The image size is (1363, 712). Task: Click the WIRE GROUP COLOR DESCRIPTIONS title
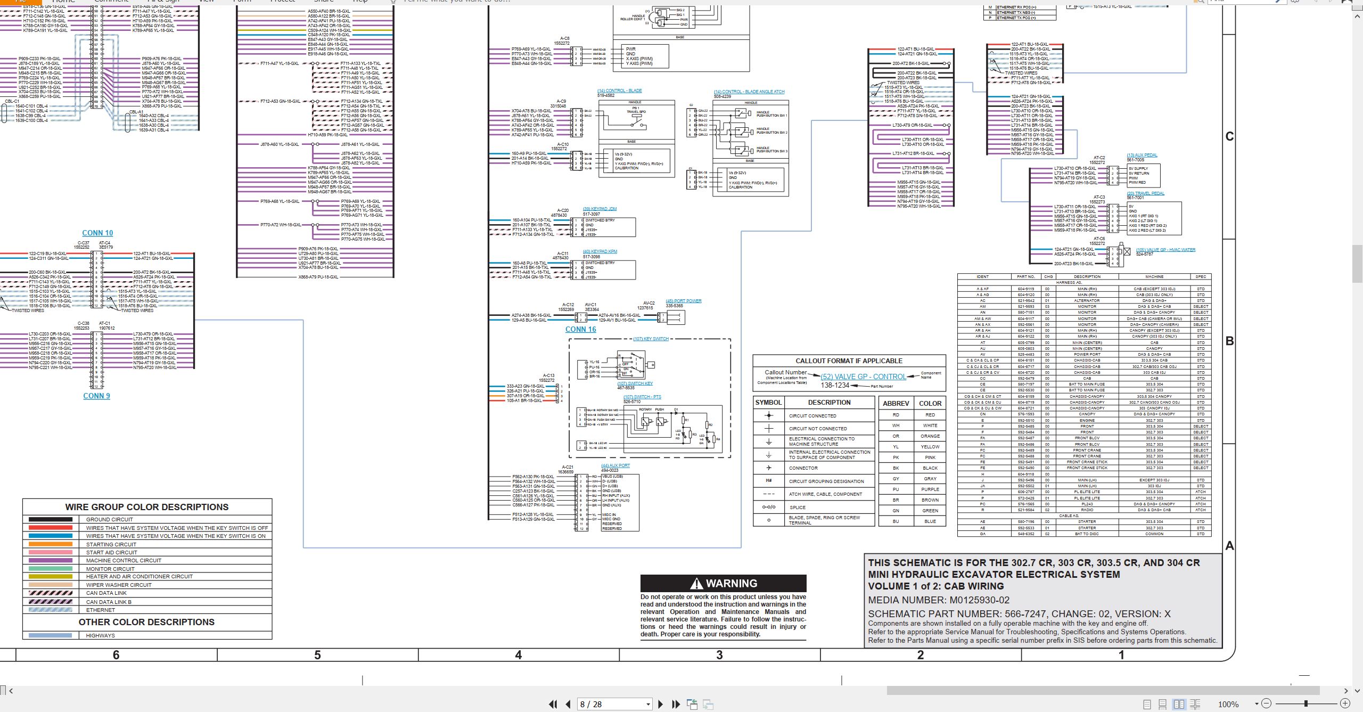click(147, 507)
